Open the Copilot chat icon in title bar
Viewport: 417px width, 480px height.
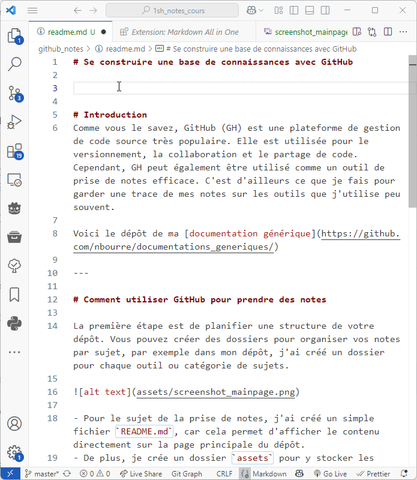[251, 10]
